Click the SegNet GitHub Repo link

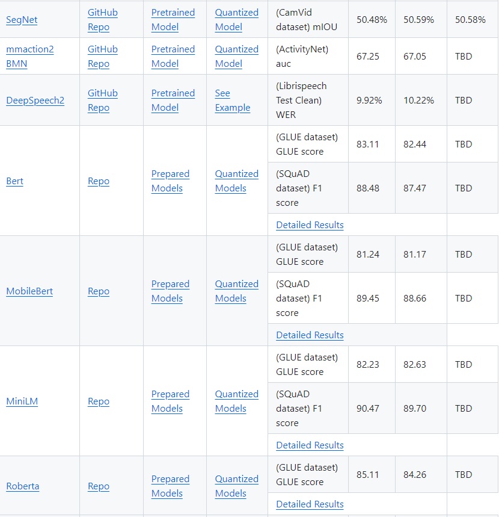102,19
